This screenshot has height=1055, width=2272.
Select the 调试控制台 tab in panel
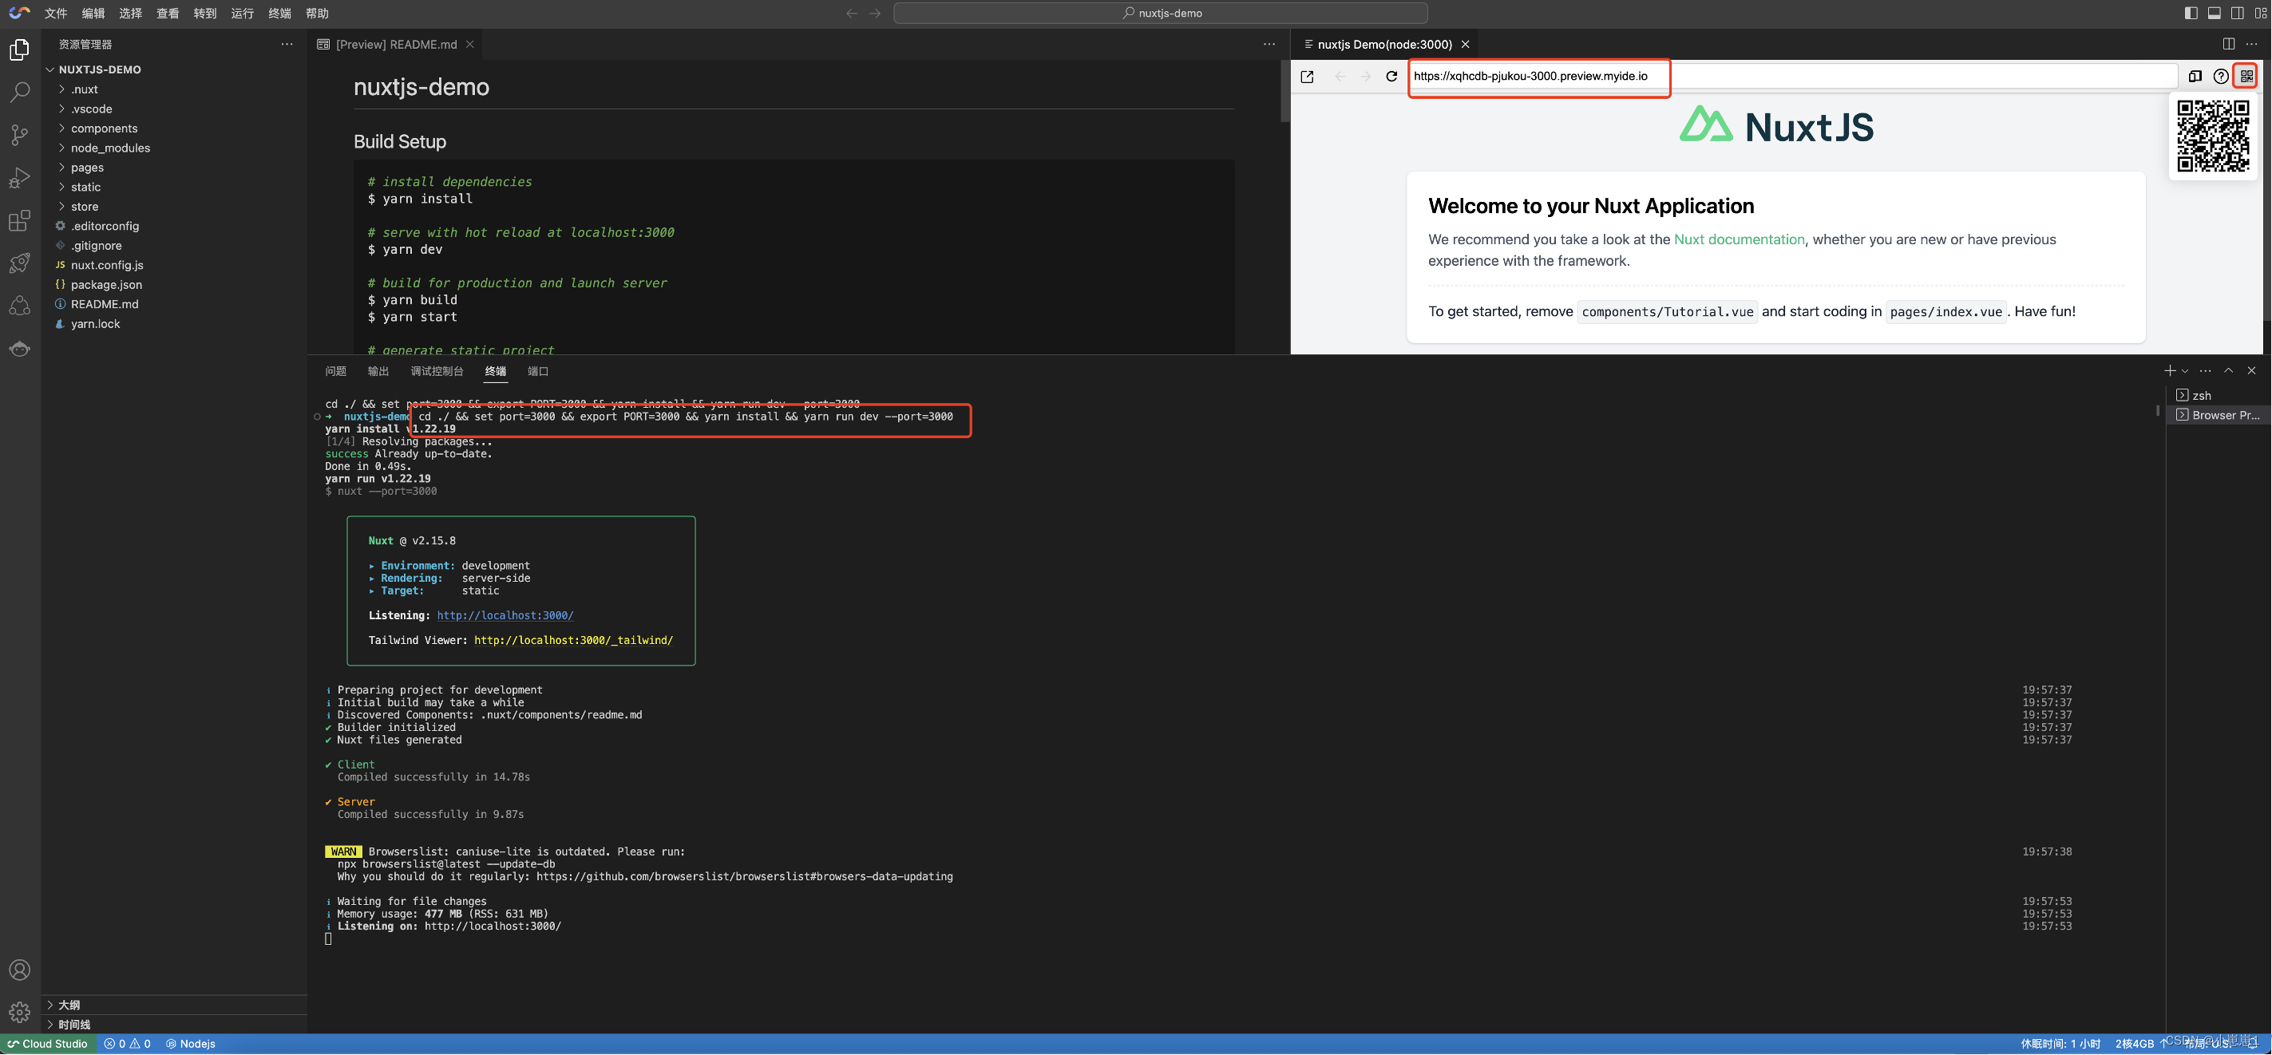click(436, 371)
